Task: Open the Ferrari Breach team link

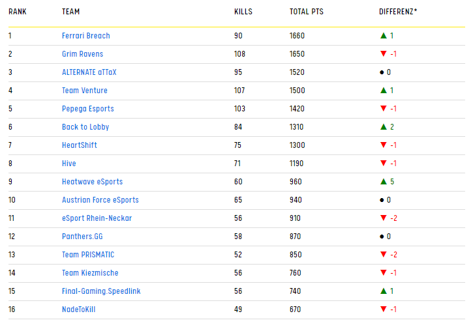Action: point(85,36)
